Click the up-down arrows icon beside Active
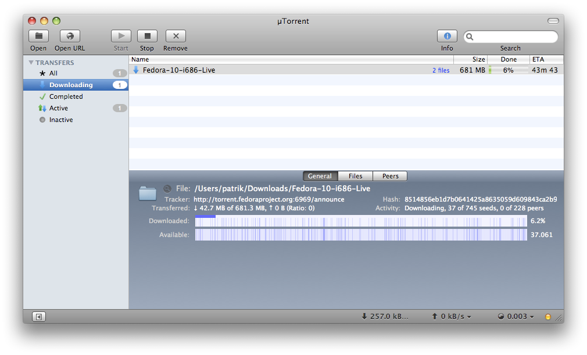 42,108
